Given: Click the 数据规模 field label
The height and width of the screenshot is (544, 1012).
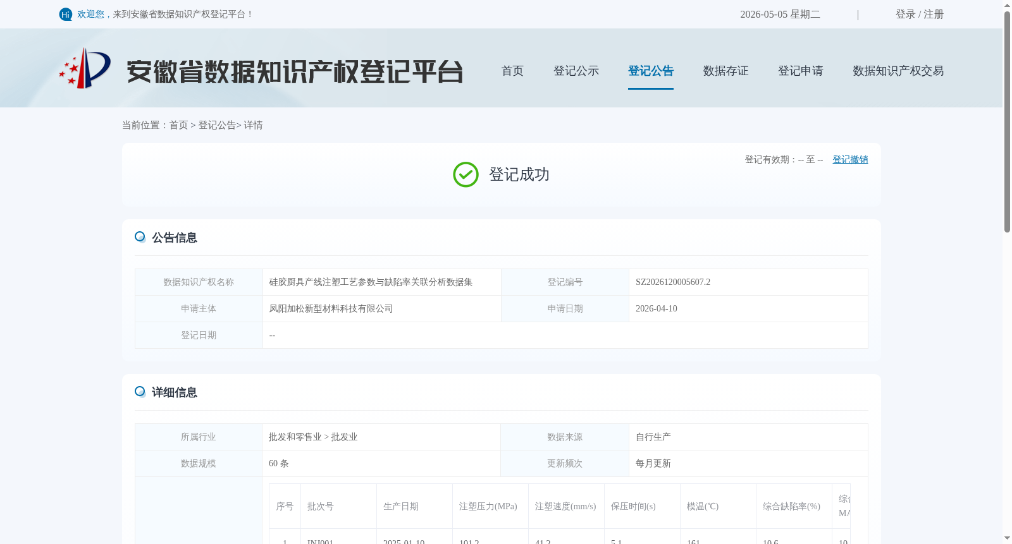Looking at the screenshot, I should (x=199, y=464).
